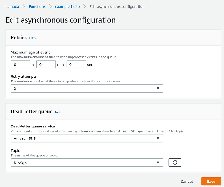Expand the DevOps topic dropdown
This screenshot has height=187, width=224.
[x=87, y=162]
